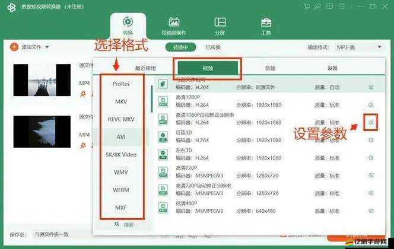Screen dimensions: 394x249
Task: Open the 工具 toolbox icon
Action: (x=266, y=23)
